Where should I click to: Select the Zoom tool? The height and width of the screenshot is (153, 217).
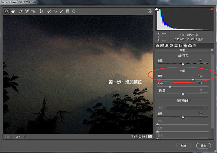7,11
